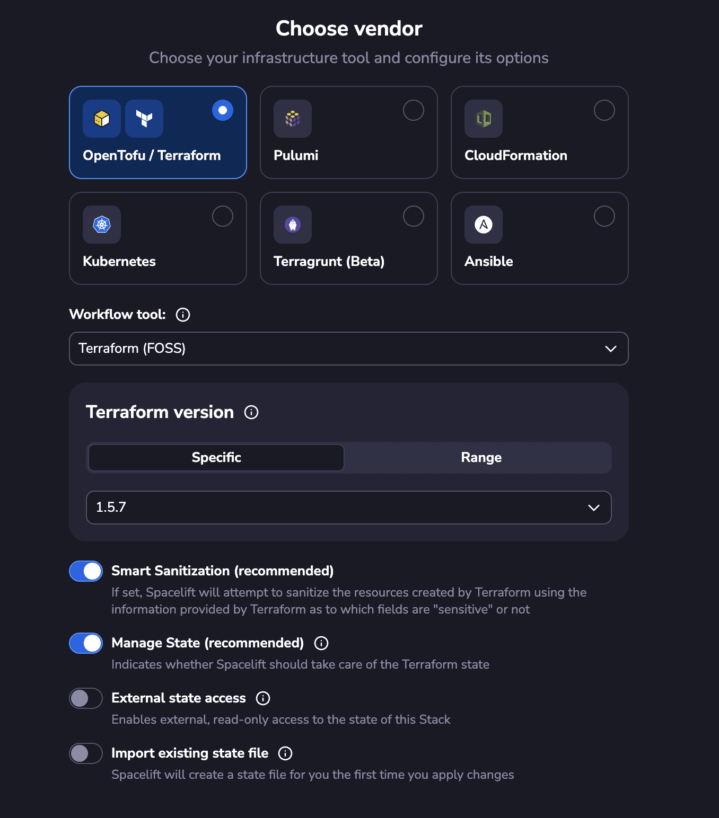Select the Pulumi radio button
The width and height of the screenshot is (719, 818).
414,110
